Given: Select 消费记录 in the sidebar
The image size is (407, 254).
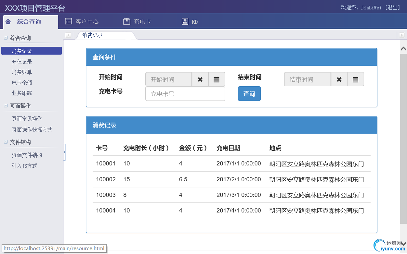Looking at the screenshot, I should 32,51.
